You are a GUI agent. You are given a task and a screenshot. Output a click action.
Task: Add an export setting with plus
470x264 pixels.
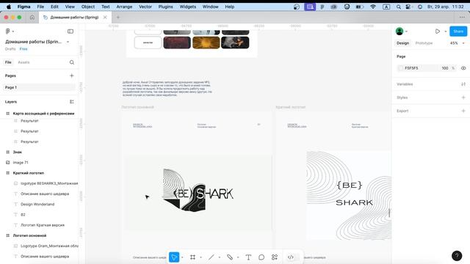463,111
